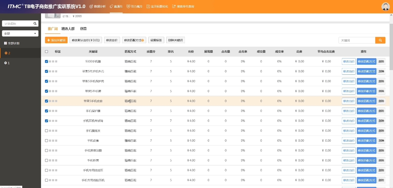Uncheck the 9300手机膜 row checkbox
This screenshot has width=393, height=188.
point(46,62)
